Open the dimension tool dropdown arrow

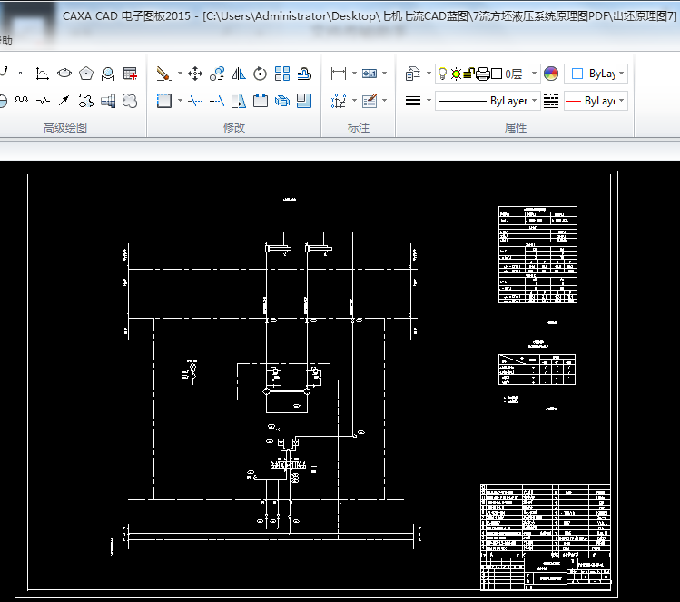tap(353, 74)
